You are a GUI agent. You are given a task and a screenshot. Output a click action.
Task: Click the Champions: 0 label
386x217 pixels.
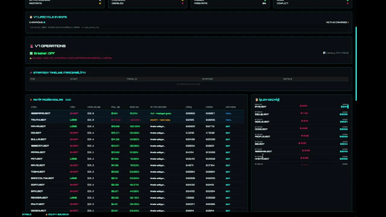click(x=37, y=22)
